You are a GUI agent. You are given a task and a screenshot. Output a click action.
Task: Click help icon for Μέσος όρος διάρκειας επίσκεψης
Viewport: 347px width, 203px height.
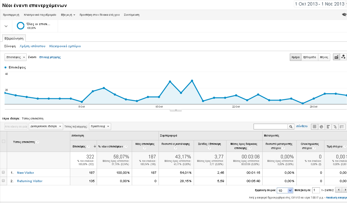[x=250, y=148]
